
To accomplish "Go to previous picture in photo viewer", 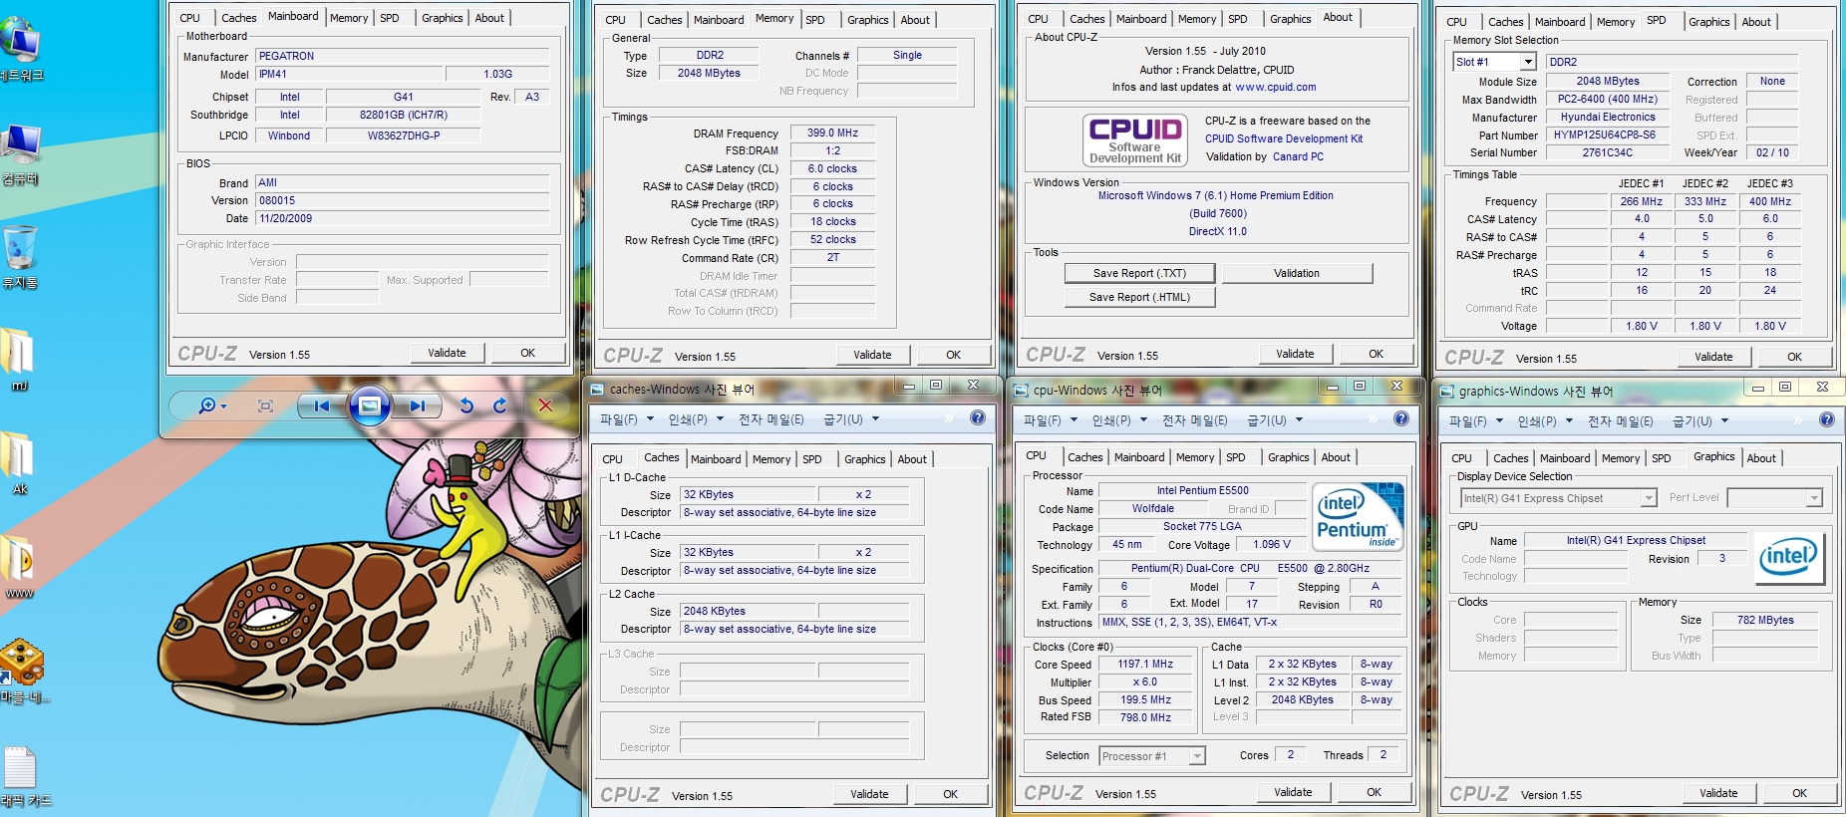I will click(322, 406).
